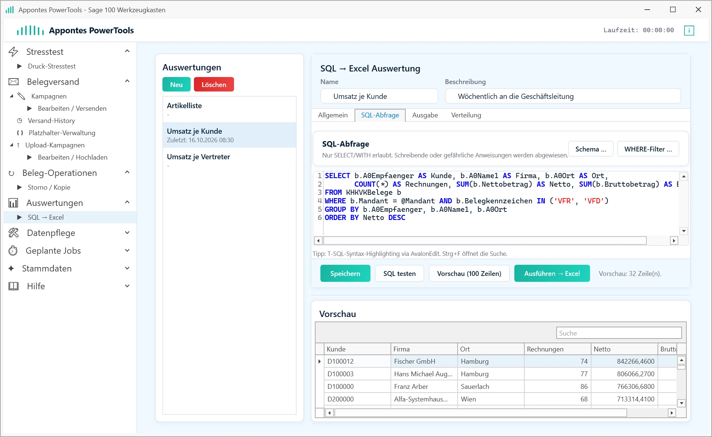
Task: Click the Beleg-Operationen refresh icon
Action: 11,173
